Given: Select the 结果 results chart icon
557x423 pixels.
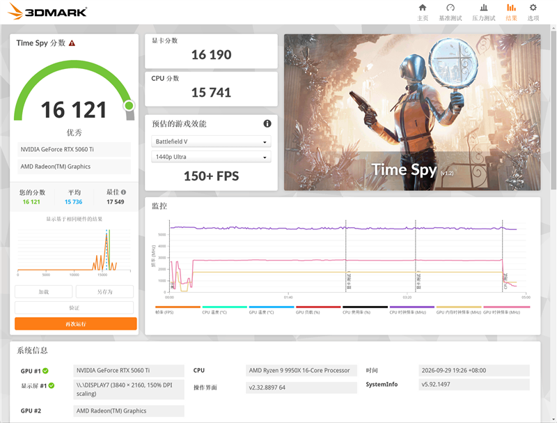Looking at the screenshot, I should click(511, 8).
